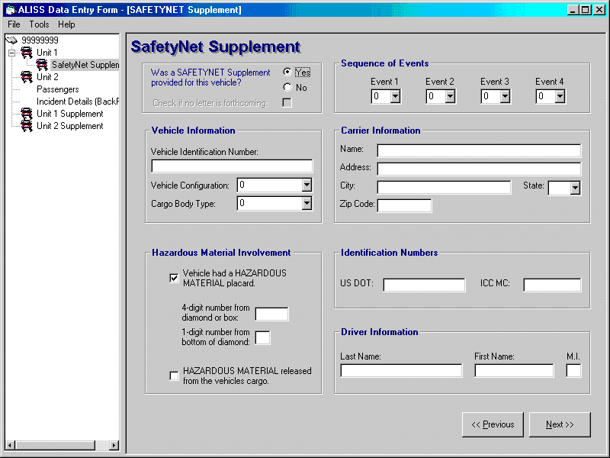Open the Event 4 dropdown

[x=560, y=96]
